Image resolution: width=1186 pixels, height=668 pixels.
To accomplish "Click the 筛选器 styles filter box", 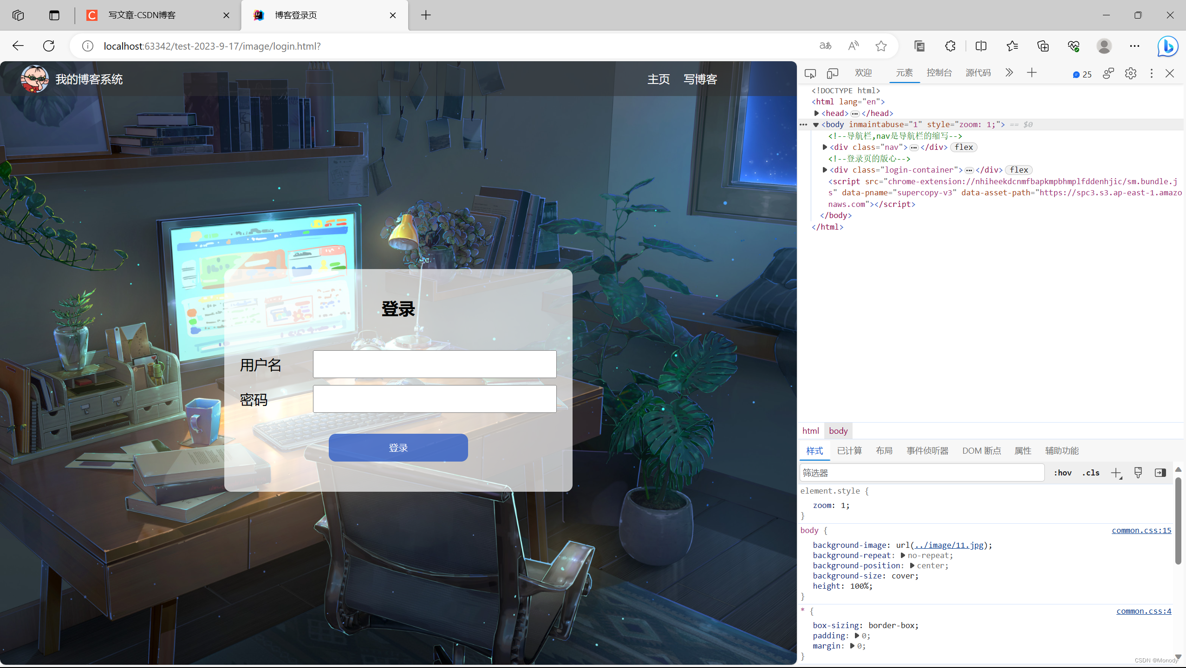I will pyautogui.click(x=922, y=473).
